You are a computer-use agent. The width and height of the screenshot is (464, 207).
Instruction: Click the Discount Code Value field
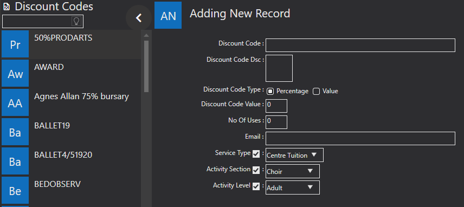(x=276, y=106)
